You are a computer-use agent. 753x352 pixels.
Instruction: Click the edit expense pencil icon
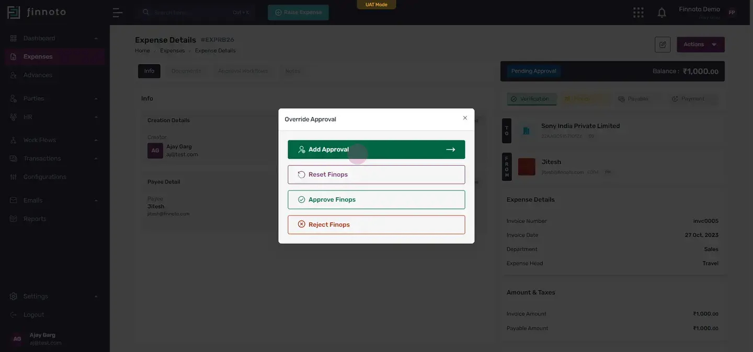(x=663, y=44)
